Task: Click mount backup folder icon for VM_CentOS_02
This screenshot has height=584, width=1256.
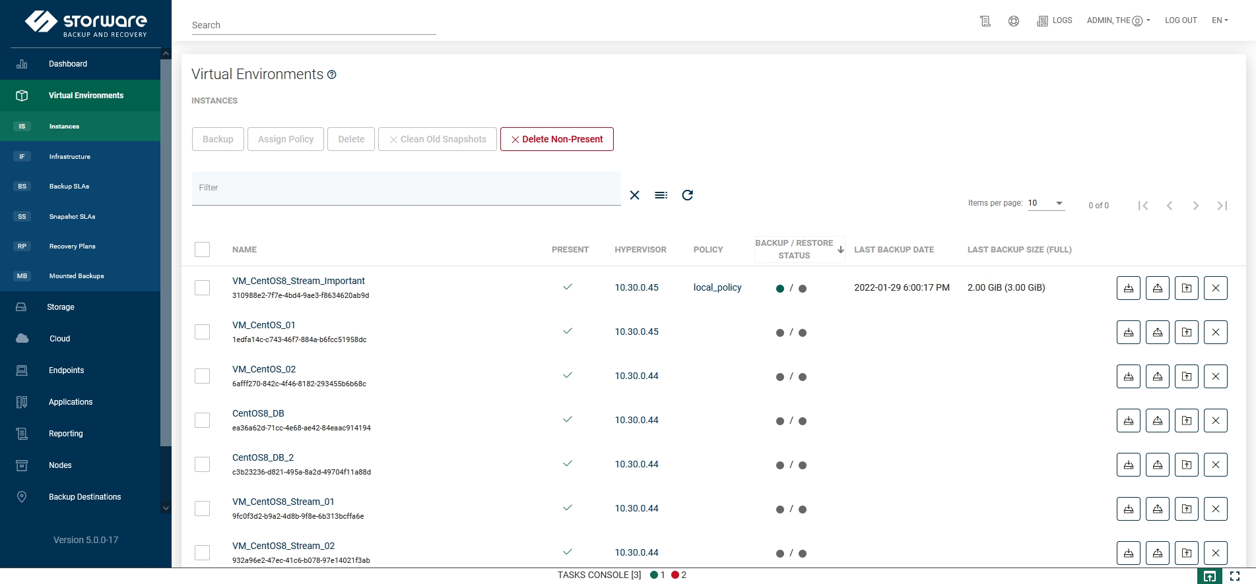Action: pos(1186,376)
